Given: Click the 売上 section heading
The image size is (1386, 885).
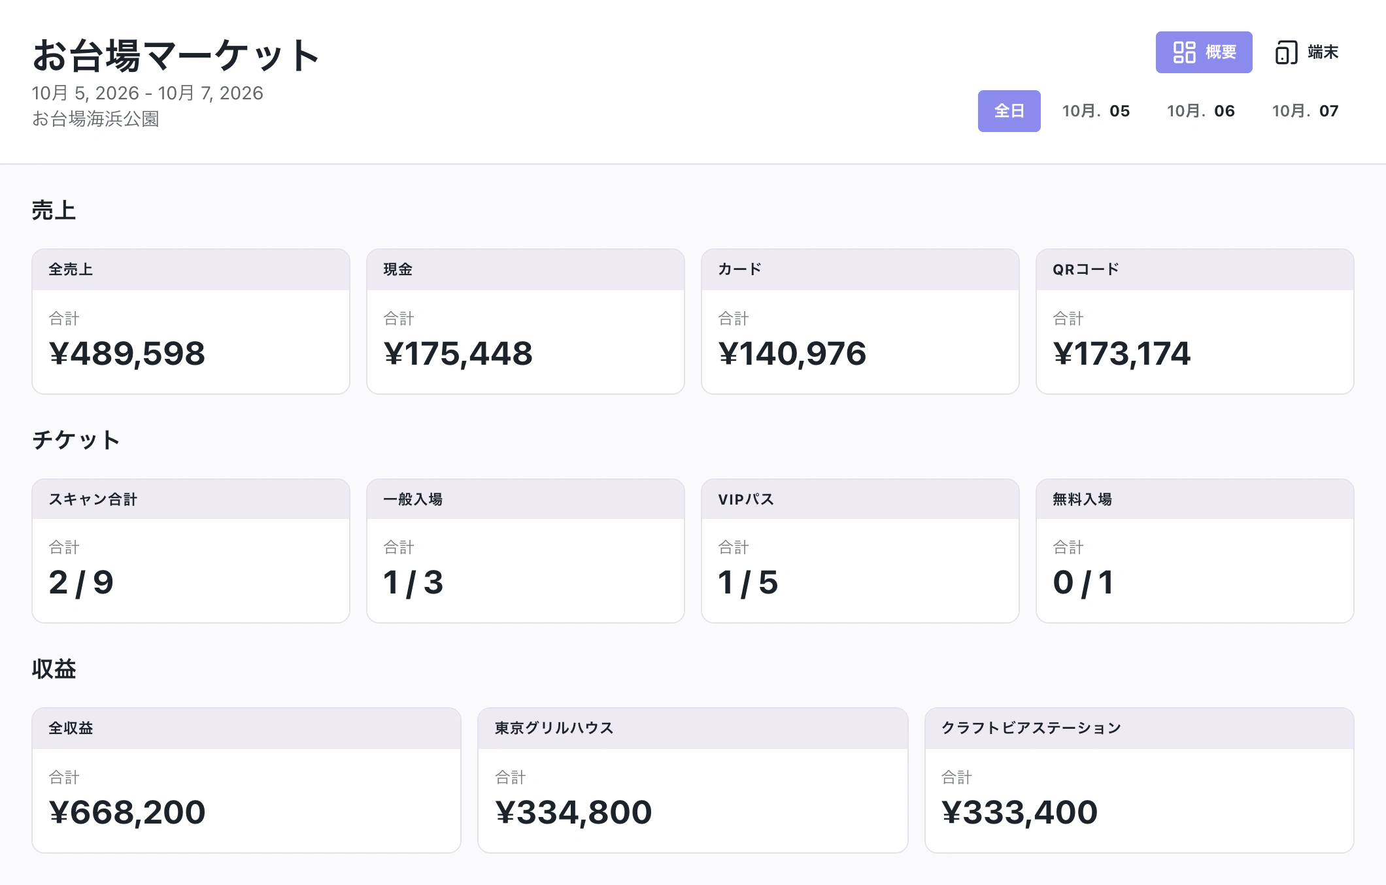Looking at the screenshot, I should [x=54, y=210].
